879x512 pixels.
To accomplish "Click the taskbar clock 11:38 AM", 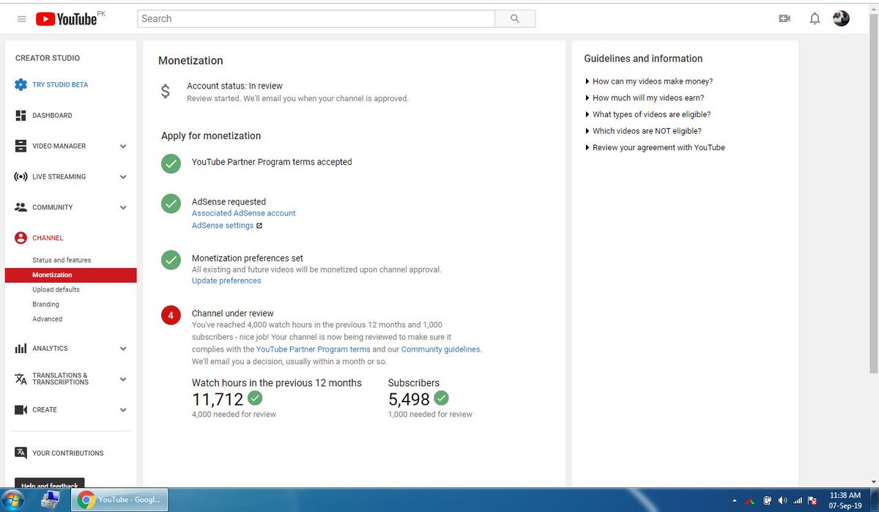I will (844, 501).
